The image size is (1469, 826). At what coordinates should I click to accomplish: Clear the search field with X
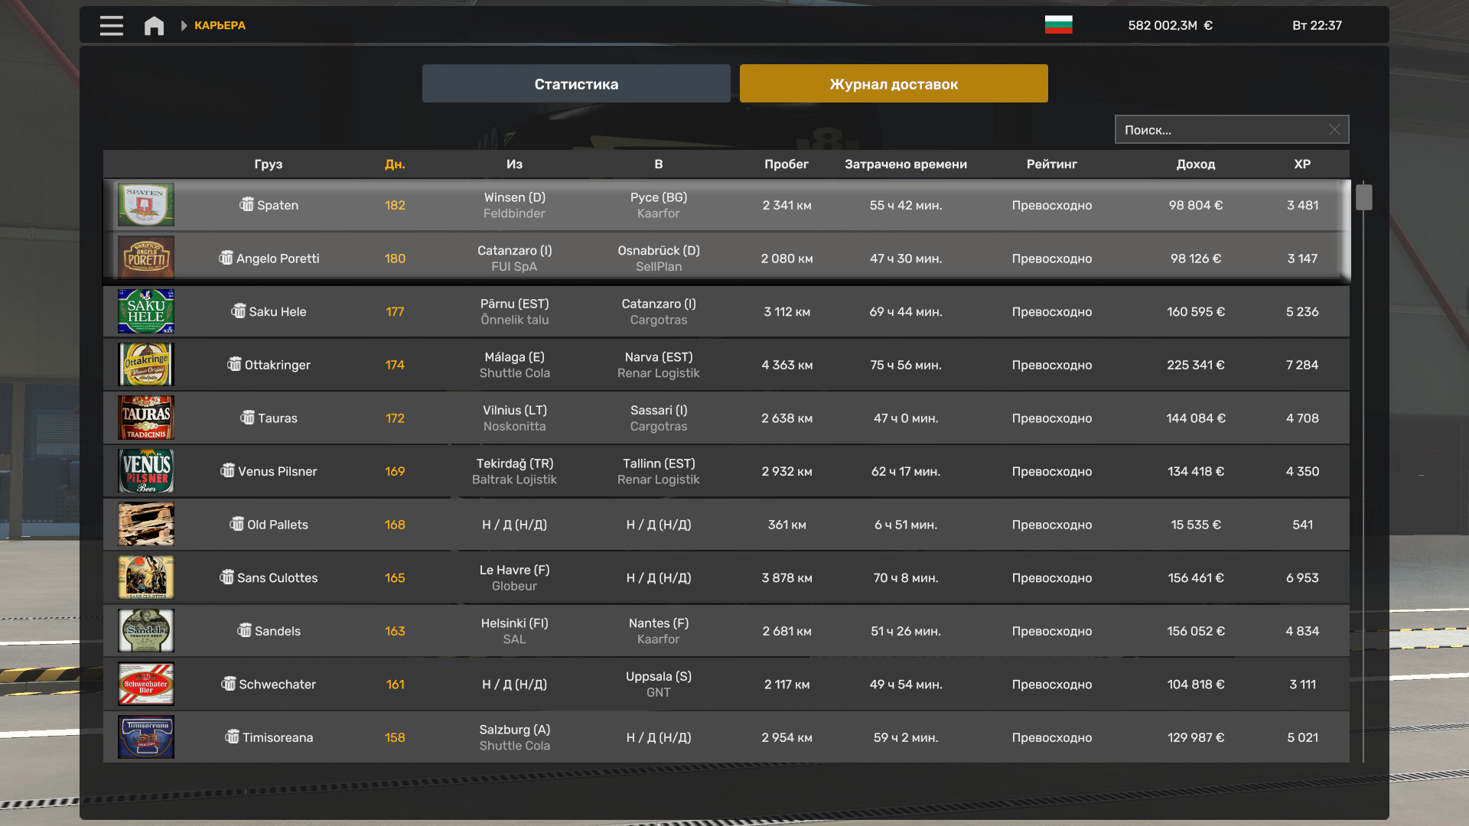pos(1334,130)
